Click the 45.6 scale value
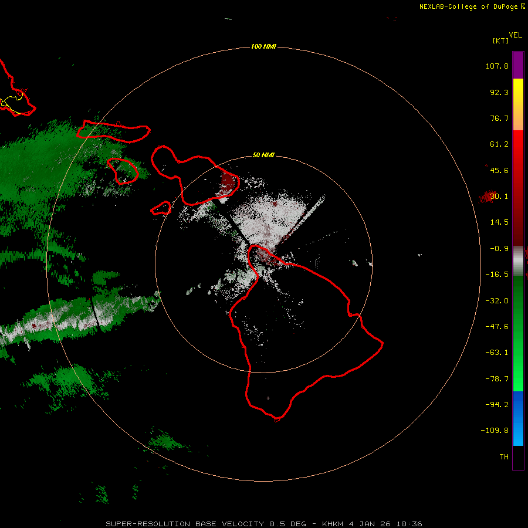 (499, 170)
